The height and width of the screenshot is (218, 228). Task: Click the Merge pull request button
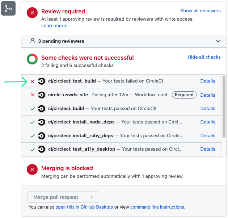click(56, 197)
